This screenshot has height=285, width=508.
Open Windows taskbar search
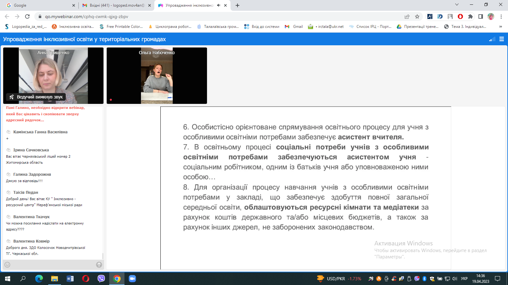tap(23, 279)
